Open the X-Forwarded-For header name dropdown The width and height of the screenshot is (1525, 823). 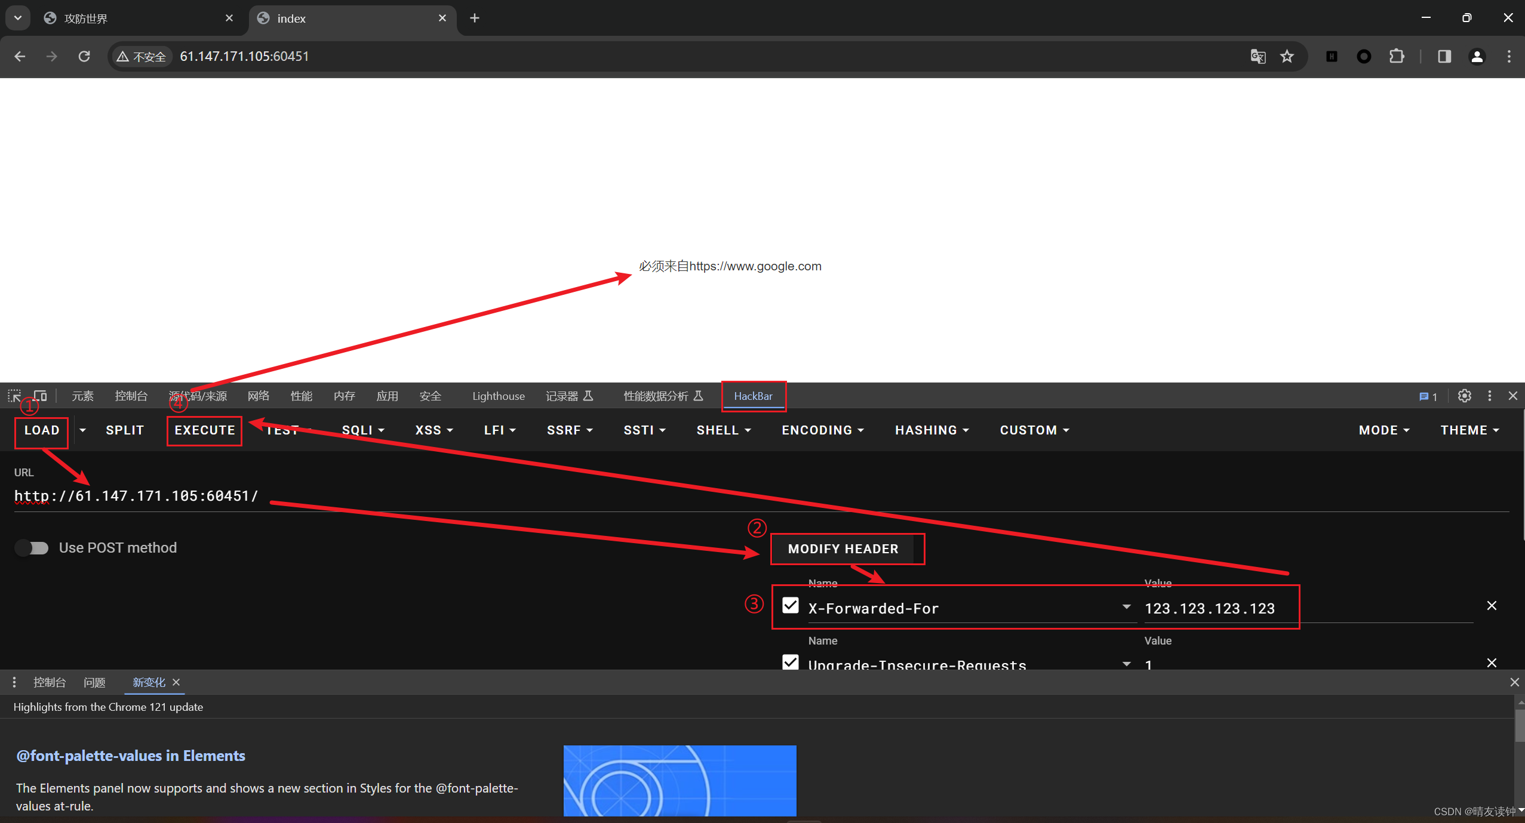(1126, 606)
